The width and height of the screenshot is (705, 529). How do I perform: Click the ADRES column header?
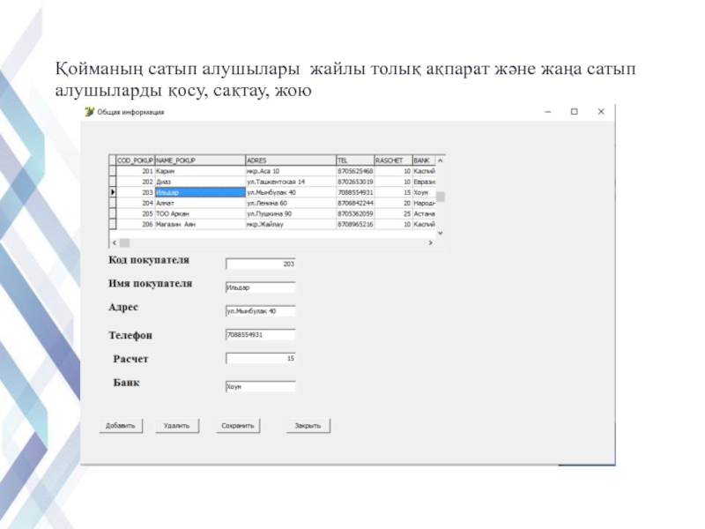(289, 160)
